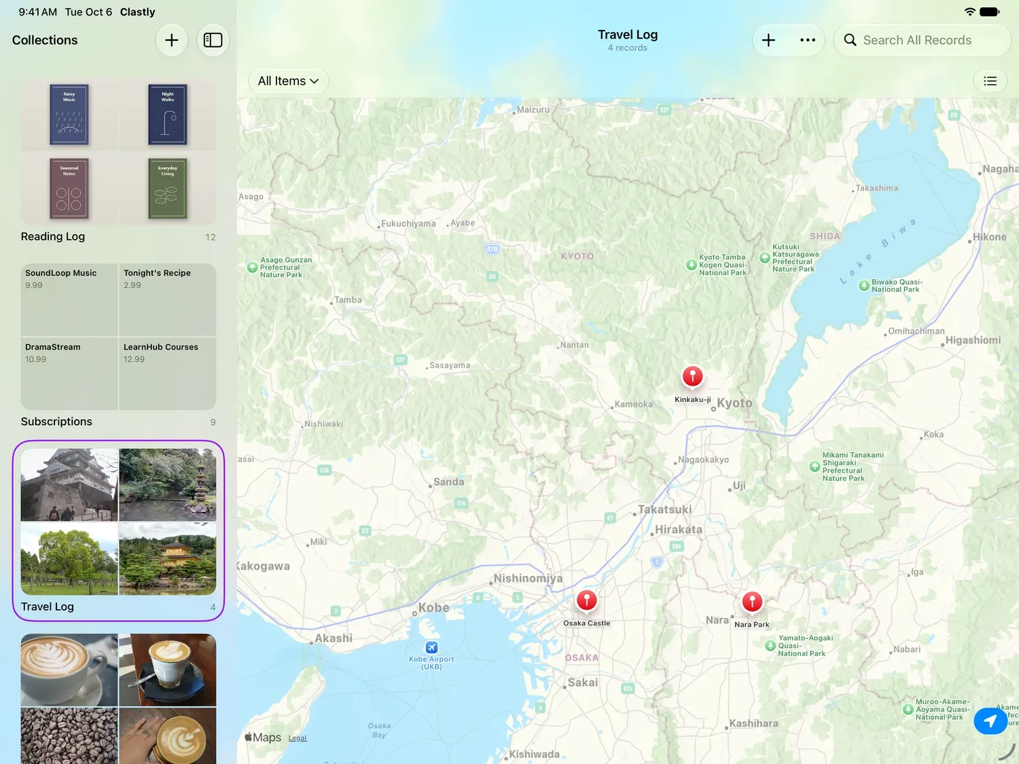Tap Muroo-Akame-Aoyama park marker

(908, 709)
